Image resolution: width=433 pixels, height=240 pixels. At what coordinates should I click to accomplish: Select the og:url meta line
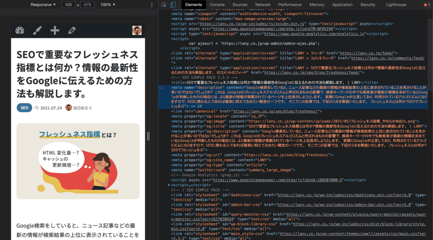252,155
